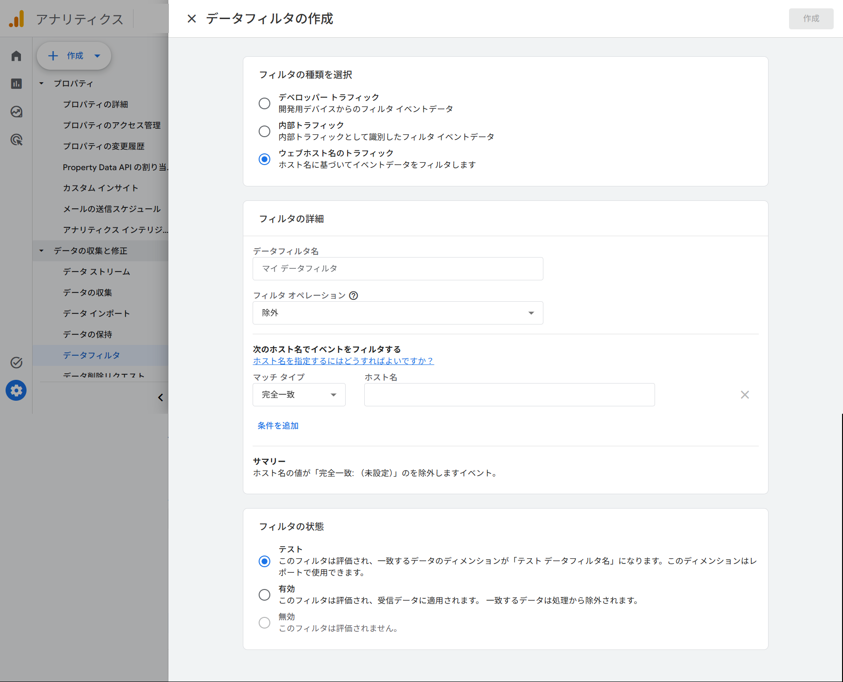Open プロパティの変更履歴 item

(x=104, y=146)
